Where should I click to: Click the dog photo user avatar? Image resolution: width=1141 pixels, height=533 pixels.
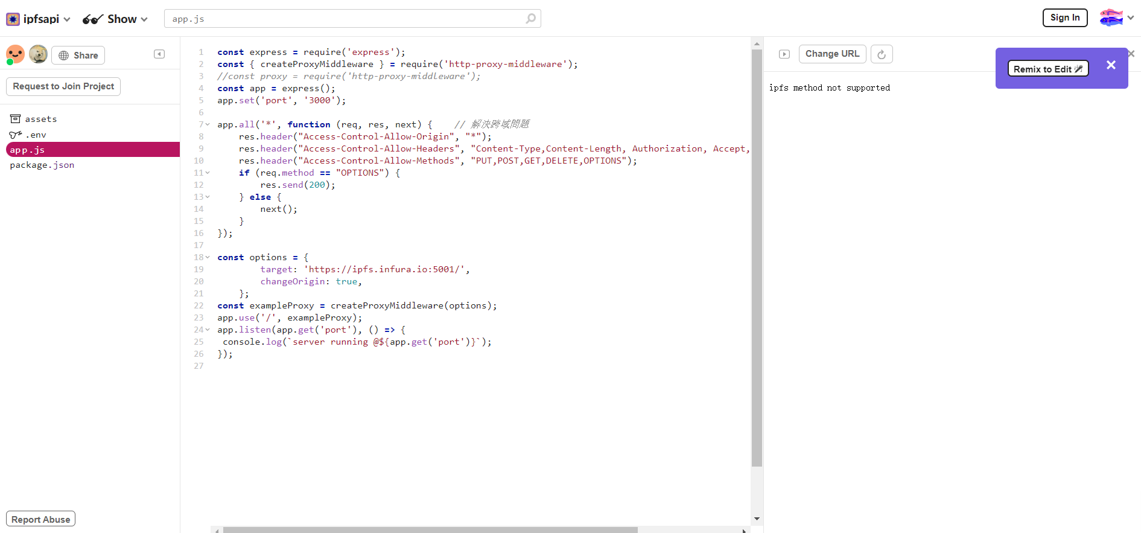pyautogui.click(x=38, y=54)
